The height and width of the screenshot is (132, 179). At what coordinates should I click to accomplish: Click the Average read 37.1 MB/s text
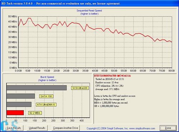click(107, 89)
